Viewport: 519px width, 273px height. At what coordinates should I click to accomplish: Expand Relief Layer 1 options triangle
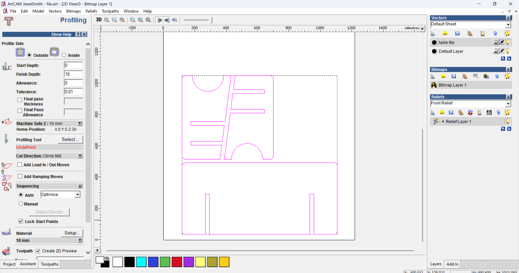443,122
